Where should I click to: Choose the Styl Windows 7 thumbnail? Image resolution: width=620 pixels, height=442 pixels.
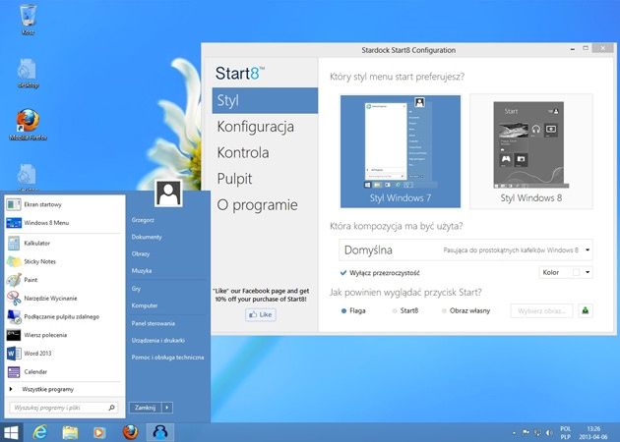click(401, 151)
